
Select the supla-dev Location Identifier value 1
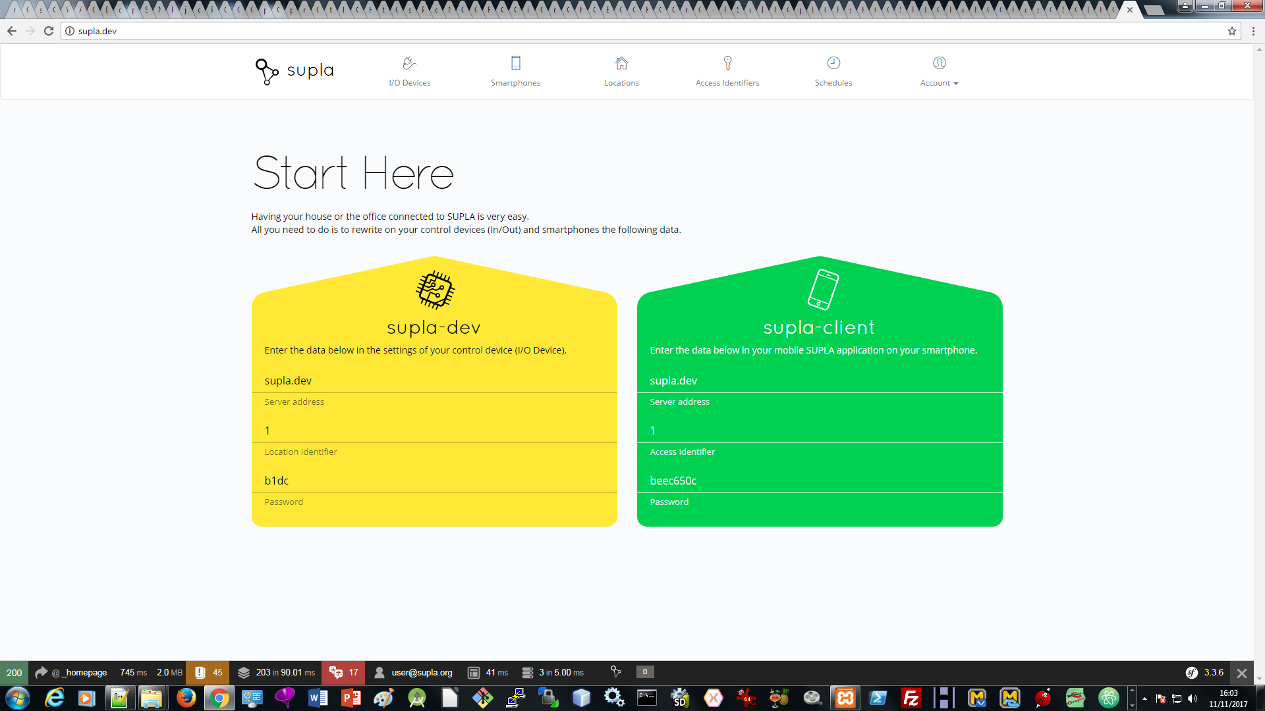[267, 431]
